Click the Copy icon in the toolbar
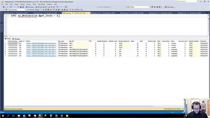 [x=52, y=7]
